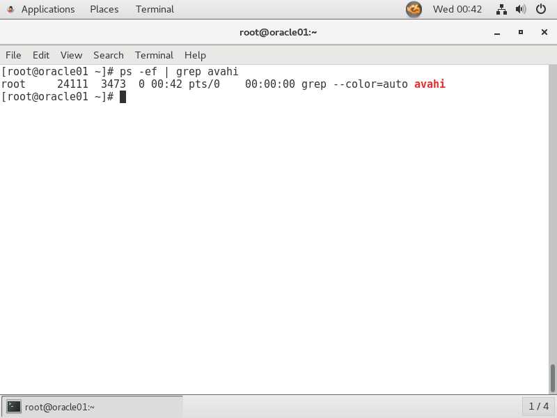Viewport: 557px width, 418px height.
Task: Open the Places menu
Action: tap(104, 9)
